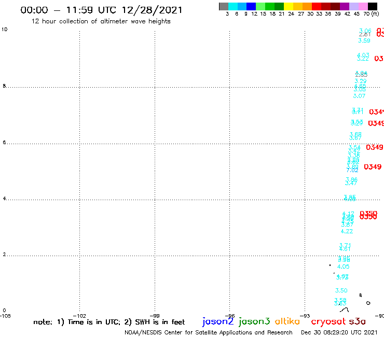384x337 pixels.
Task: Click the longitude label "-93"
Action: click(305, 316)
